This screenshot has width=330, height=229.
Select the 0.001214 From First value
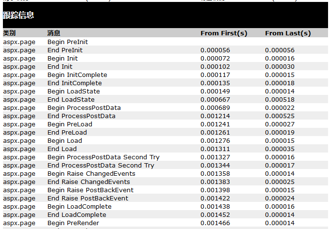click(215, 116)
